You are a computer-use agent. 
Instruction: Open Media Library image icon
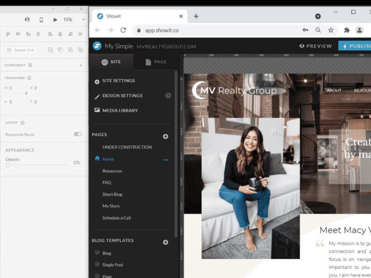[x=97, y=110]
